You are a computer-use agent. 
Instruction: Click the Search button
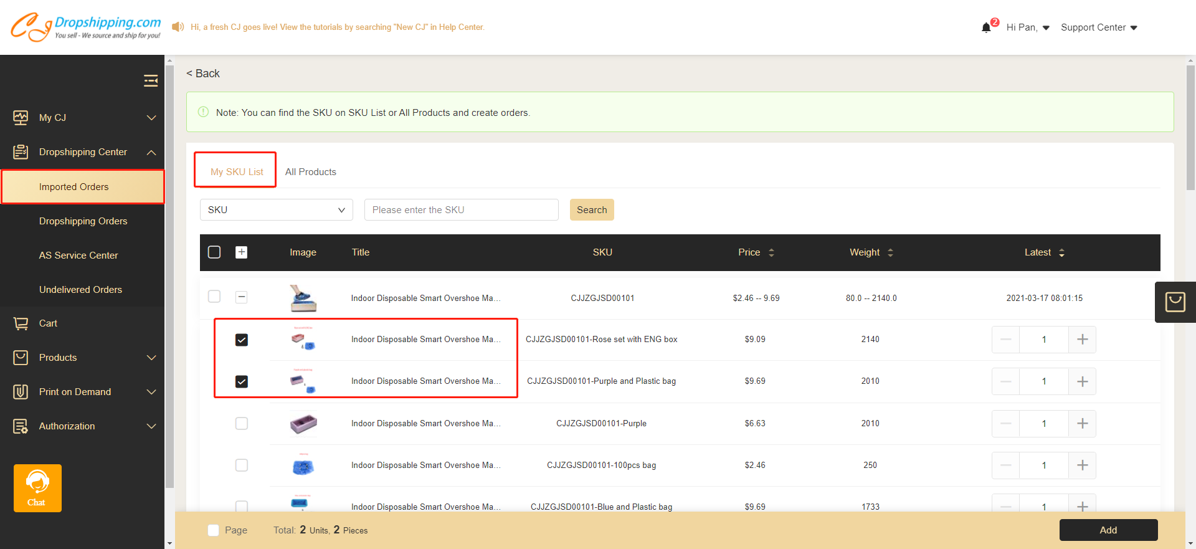point(591,210)
